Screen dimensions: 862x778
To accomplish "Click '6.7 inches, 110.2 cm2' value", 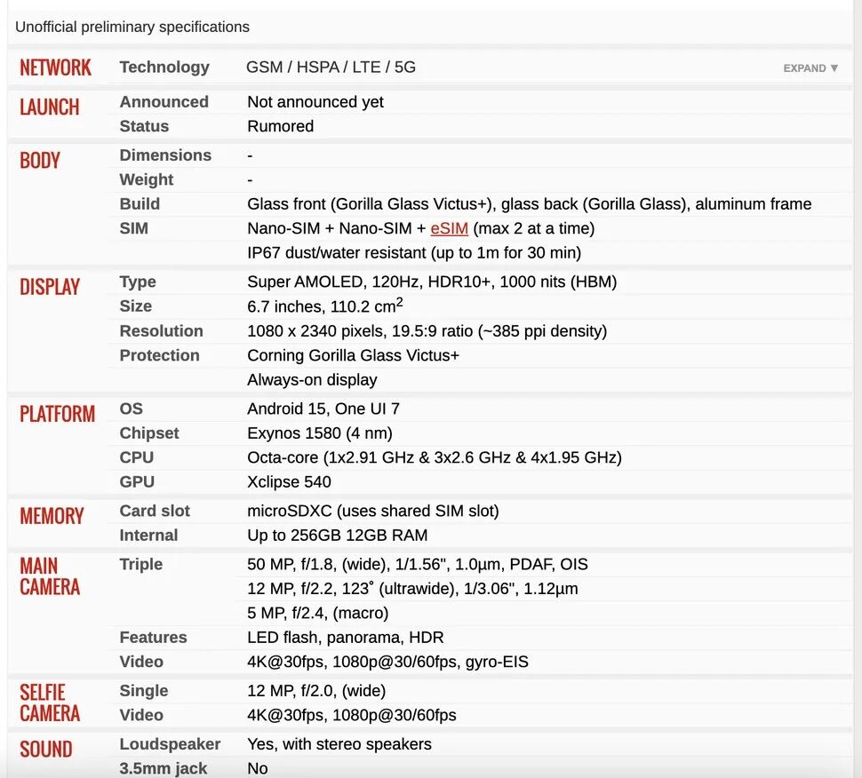I will pos(325,306).
